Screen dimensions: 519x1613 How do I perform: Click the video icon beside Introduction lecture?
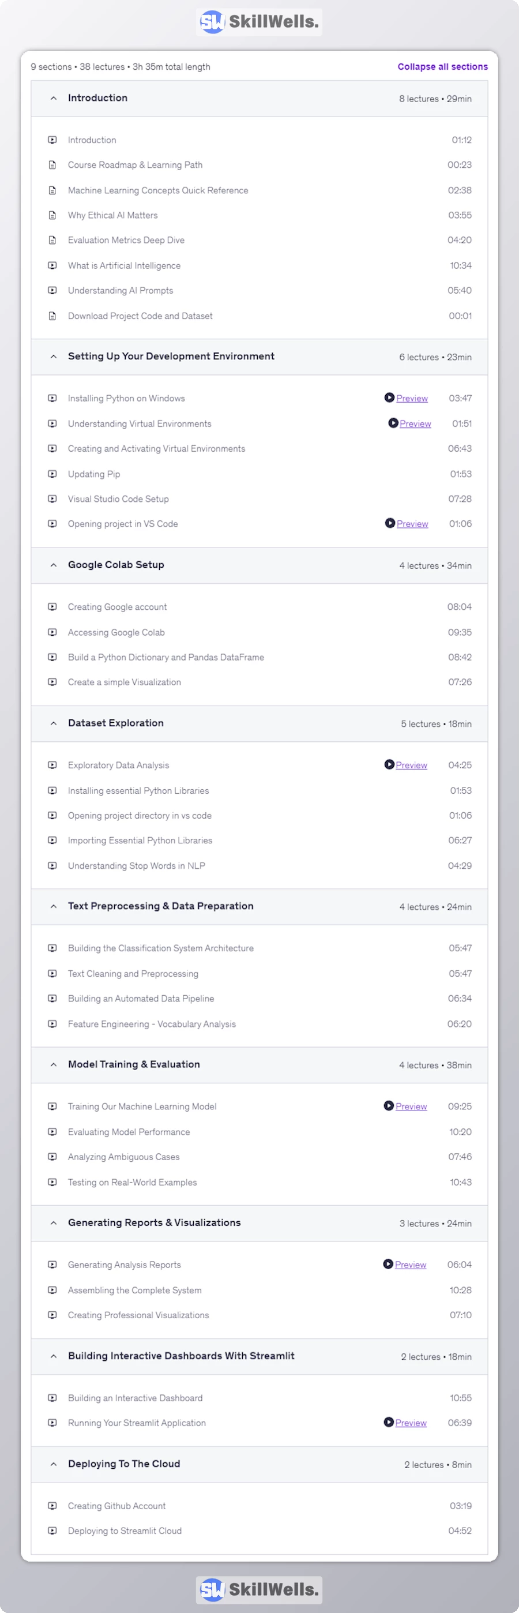pyautogui.click(x=52, y=140)
